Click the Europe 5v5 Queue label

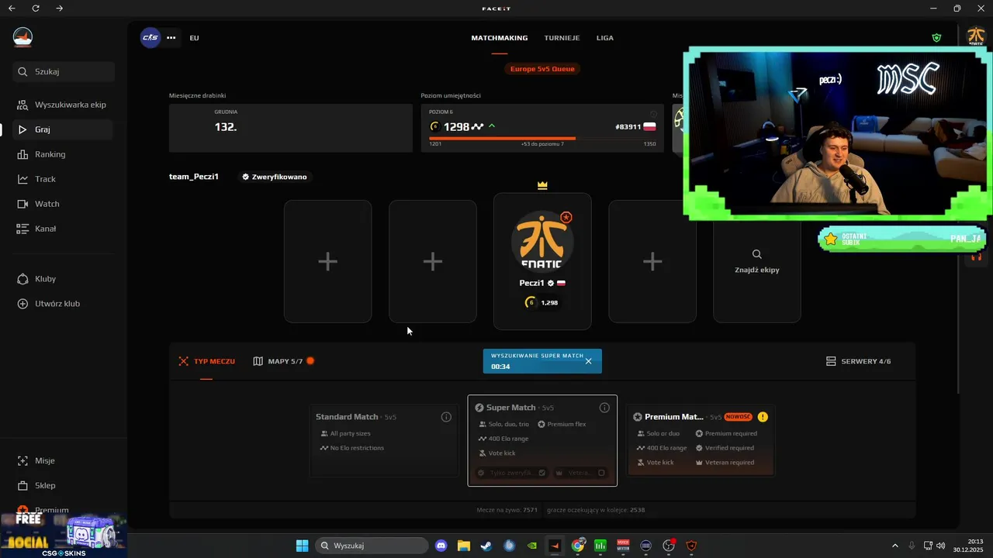point(542,69)
